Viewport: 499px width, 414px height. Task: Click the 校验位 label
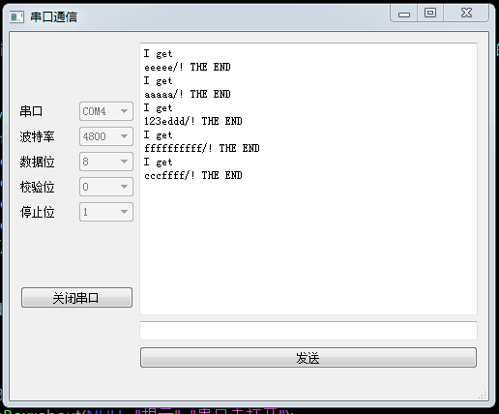point(37,187)
